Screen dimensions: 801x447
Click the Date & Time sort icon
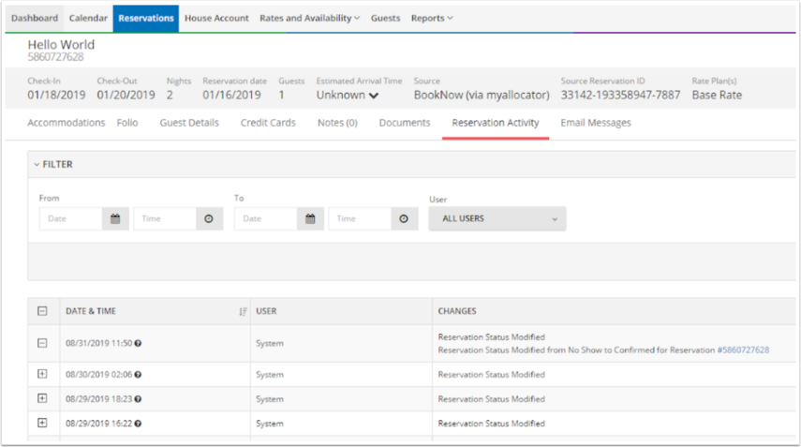243,311
